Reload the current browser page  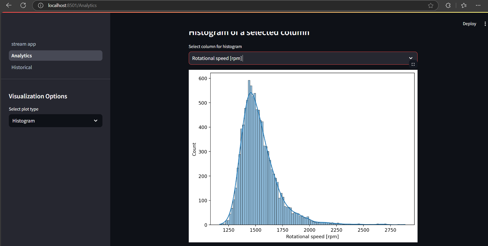[x=23, y=5]
